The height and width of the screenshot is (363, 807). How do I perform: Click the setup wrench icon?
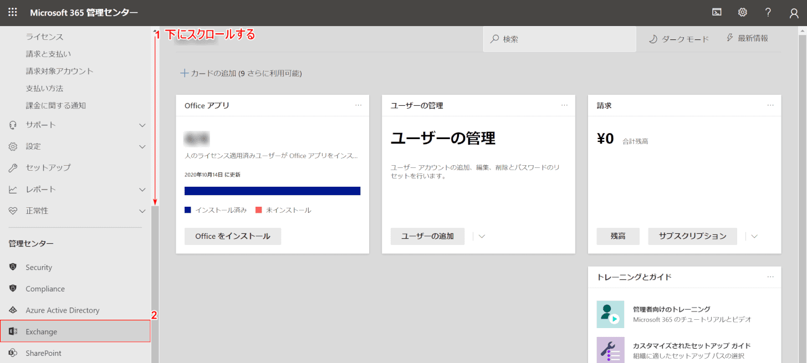13,167
